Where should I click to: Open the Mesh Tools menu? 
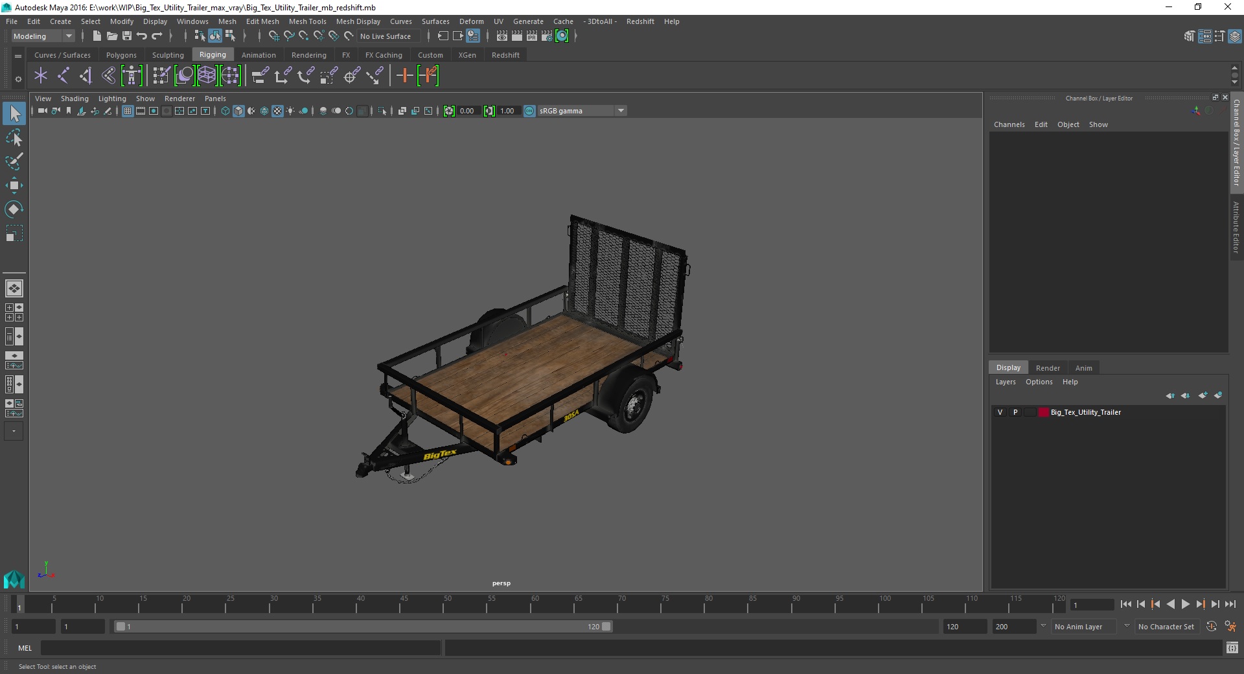pyautogui.click(x=307, y=21)
